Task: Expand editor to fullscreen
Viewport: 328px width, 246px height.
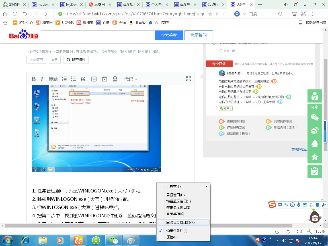Action: (188, 79)
